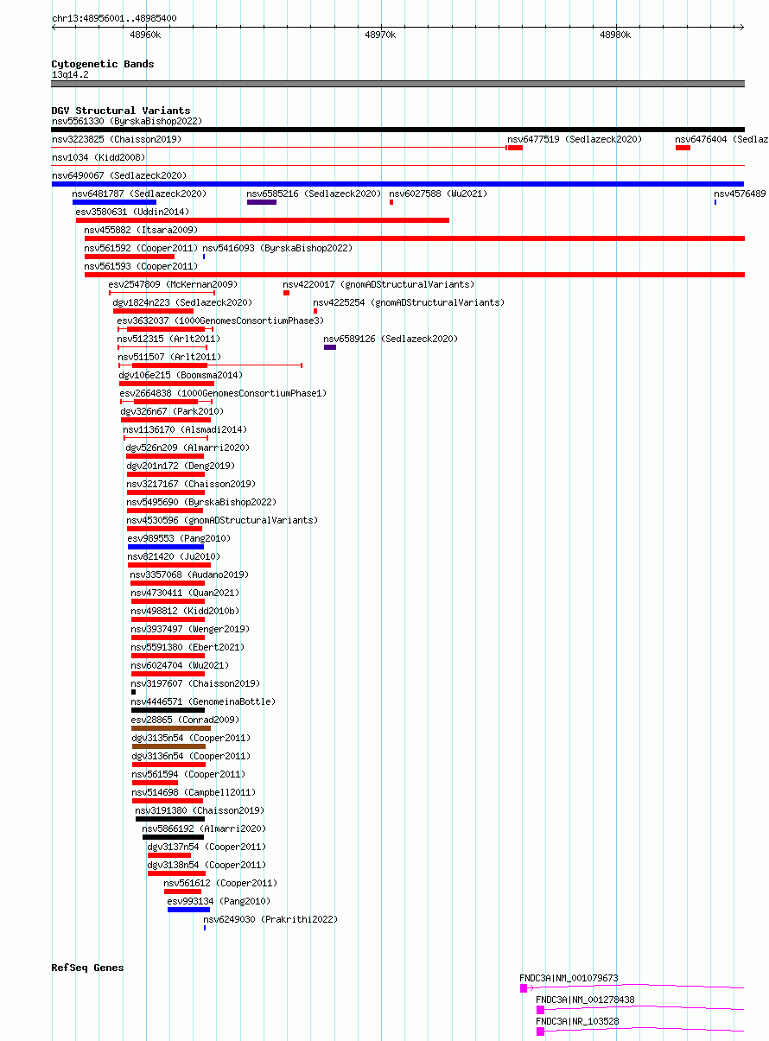This screenshot has height=1041, width=769.
Task: Click the nsv5591380 (Ebert2021) label
Action: point(187,647)
